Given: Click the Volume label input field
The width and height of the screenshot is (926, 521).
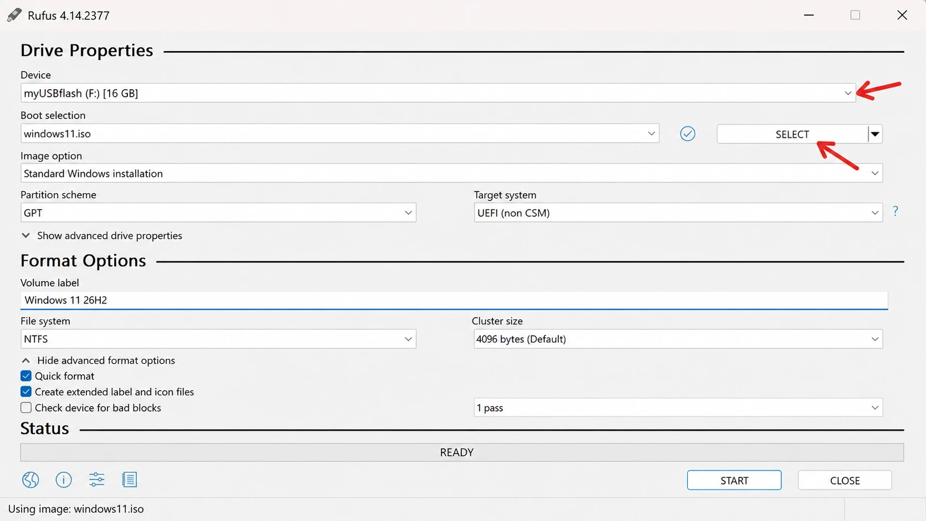Looking at the screenshot, I should [454, 300].
